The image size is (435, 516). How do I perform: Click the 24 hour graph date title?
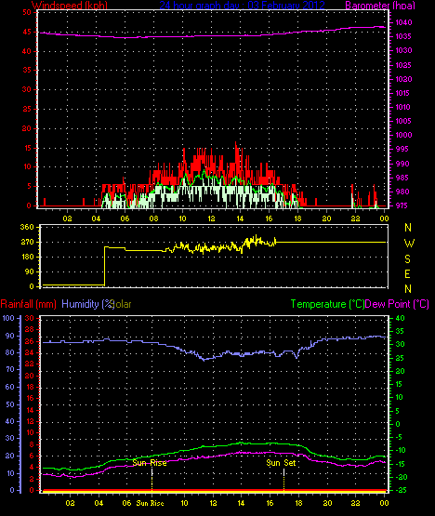(243, 6)
